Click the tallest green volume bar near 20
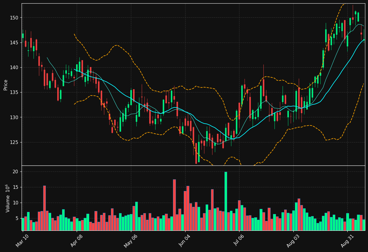This screenshot has width=368, height=252. point(226,201)
